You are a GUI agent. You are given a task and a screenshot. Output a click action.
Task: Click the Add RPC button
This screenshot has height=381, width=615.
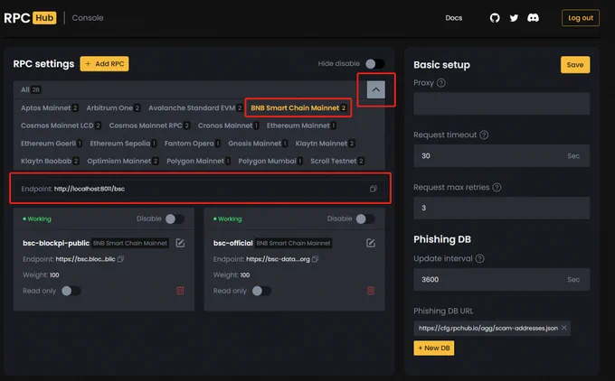click(104, 64)
